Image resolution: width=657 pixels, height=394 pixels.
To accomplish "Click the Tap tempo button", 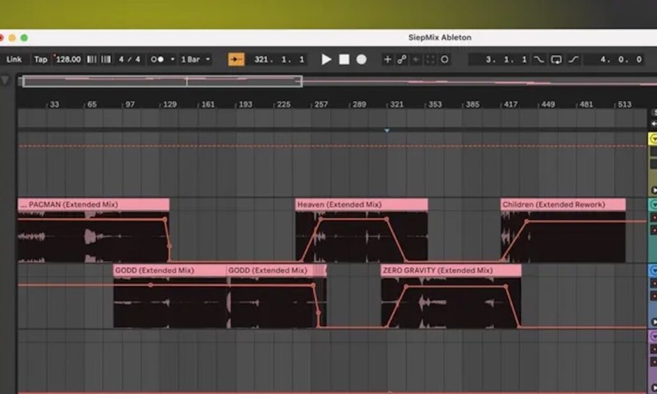I will point(40,59).
